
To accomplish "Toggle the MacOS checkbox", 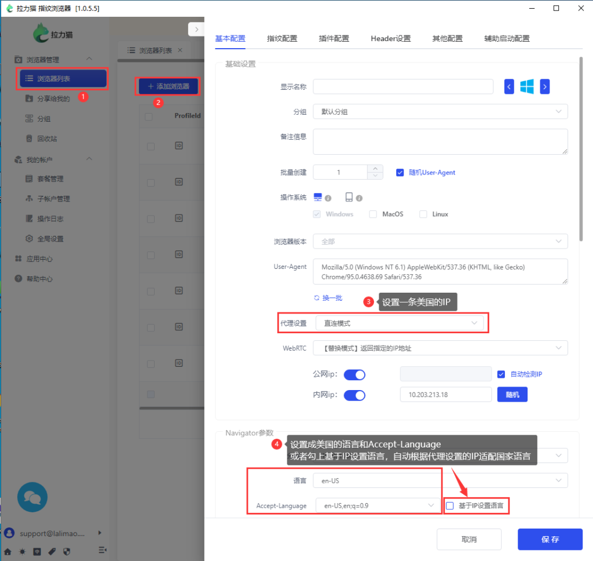I will click(x=373, y=214).
